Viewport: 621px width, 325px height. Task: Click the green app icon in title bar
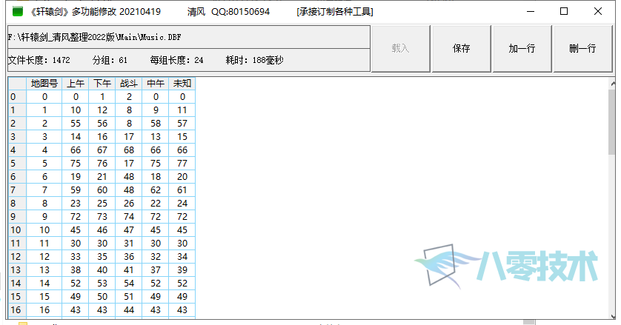(x=18, y=12)
